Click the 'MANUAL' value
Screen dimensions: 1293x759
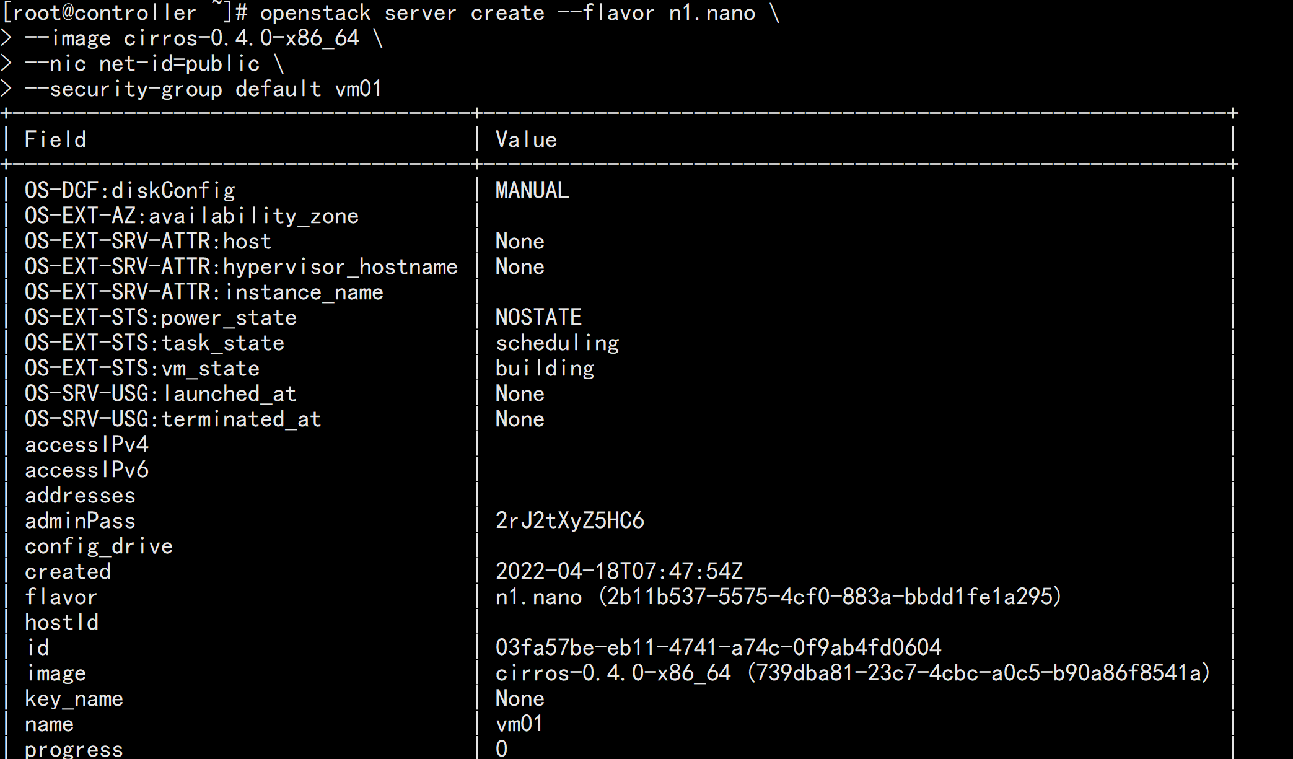coord(532,190)
